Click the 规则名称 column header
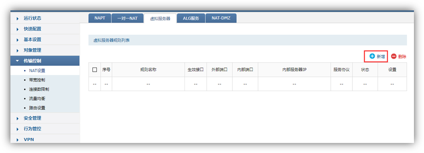Image resolution: width=424 pixels, height=153 pixels. 148,70
